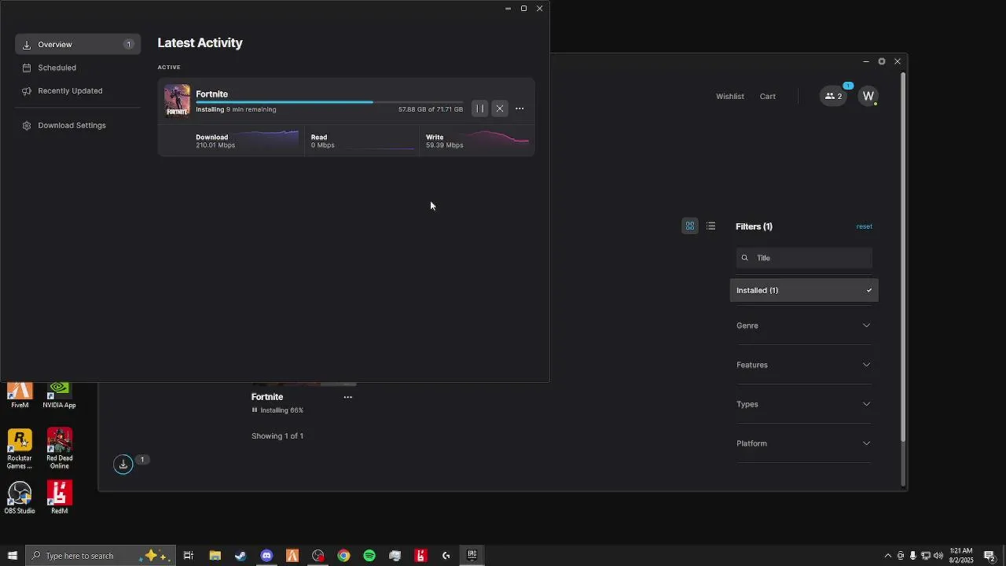Pause the Fortnite installation
Image resolution: width=1006 pixels, height=566 pixels.
(479, 108)
